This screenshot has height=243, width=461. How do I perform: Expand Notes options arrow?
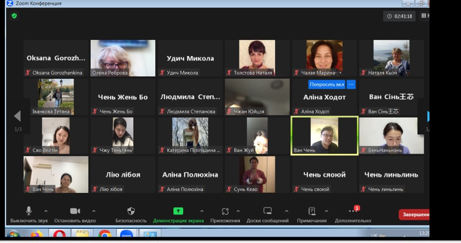pyautogui.click(x=327, y=211)
